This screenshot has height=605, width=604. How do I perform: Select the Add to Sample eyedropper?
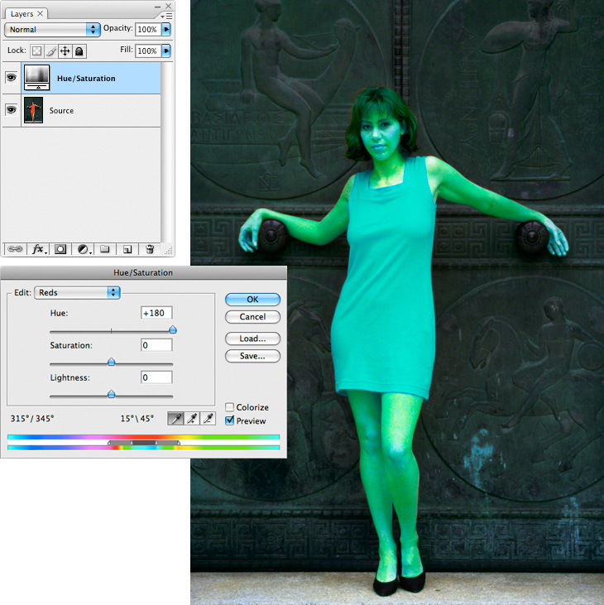[193, 419]
